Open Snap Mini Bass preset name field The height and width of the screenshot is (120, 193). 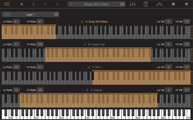[x=96, y=4]
